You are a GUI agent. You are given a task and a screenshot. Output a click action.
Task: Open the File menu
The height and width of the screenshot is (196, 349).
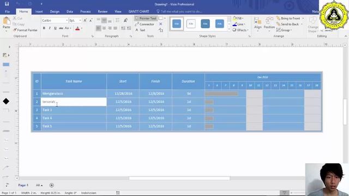click(x=7, y=11)
